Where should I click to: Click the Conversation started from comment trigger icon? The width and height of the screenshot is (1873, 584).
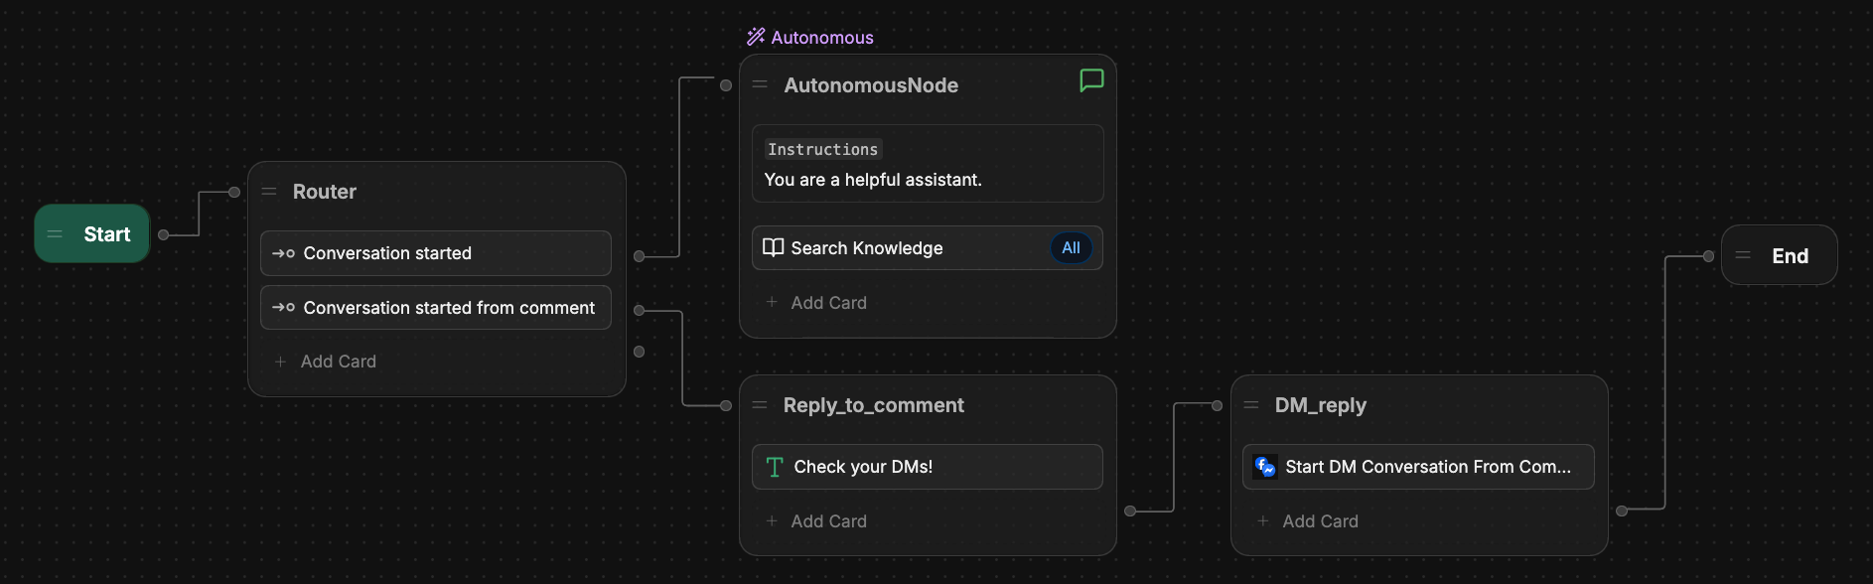pyautogui.click(x=283, y=308)
